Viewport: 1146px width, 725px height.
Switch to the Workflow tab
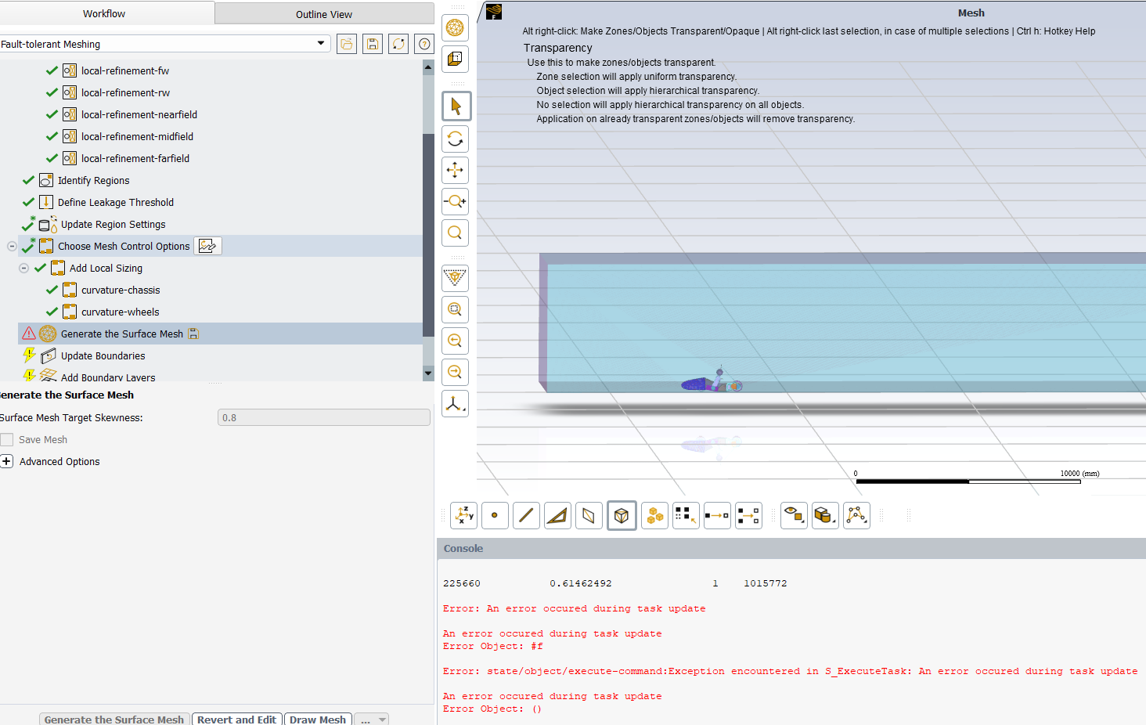(104, 13)
